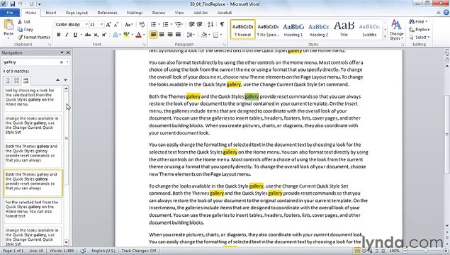Decrease the paragraph indent
The width and height of the screenshot is (450, 255).
pos(191,24)
